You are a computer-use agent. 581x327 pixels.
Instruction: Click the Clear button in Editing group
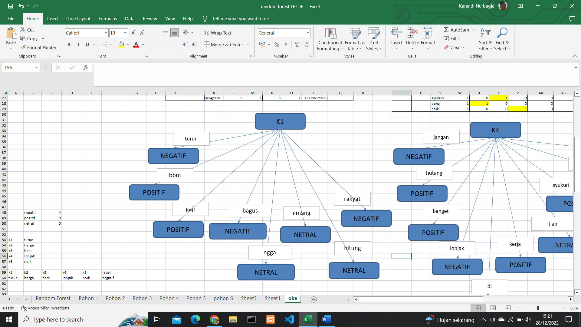(x=455, y=47)
